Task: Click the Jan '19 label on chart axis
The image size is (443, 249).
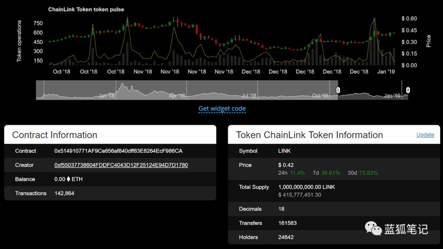Action: tap(386, 72)
